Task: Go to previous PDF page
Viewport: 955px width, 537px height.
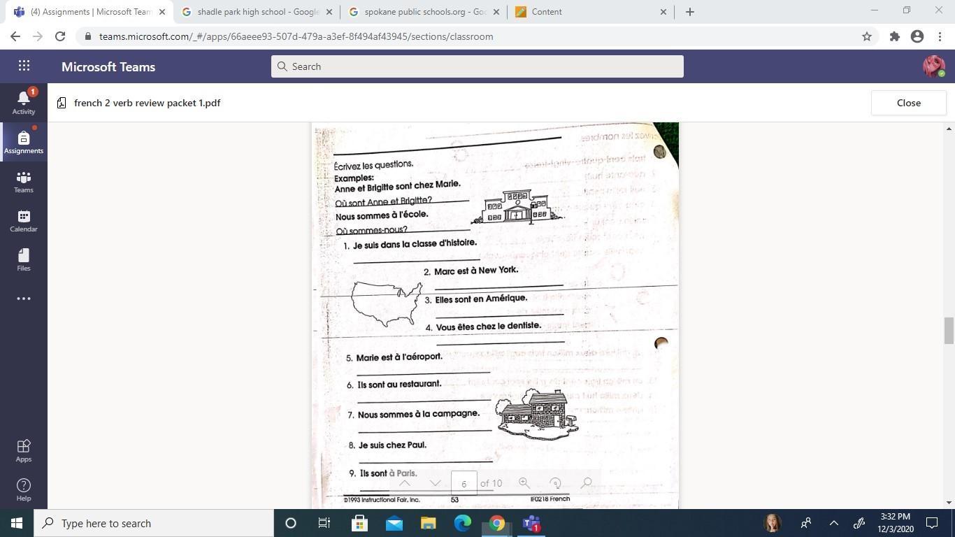Action: coord(404,483)
